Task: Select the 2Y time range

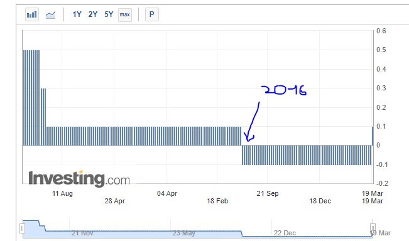Action: coord(93,14)
